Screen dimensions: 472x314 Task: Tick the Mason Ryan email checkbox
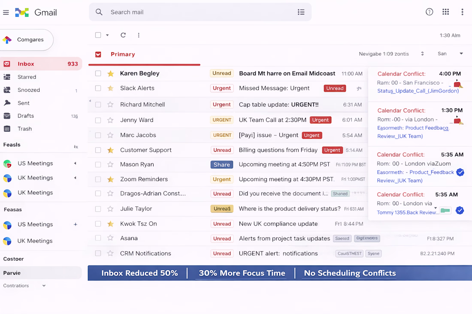tap(98, 164)
